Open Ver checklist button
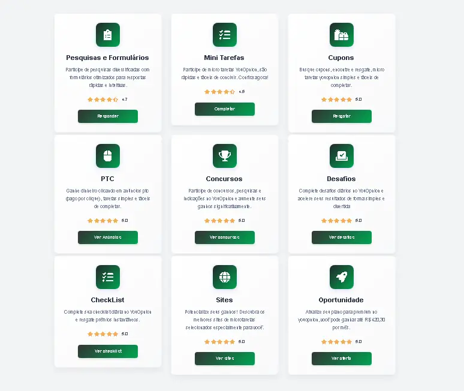Viewport: 464px width, 391px height. click(x=108, y=351)
